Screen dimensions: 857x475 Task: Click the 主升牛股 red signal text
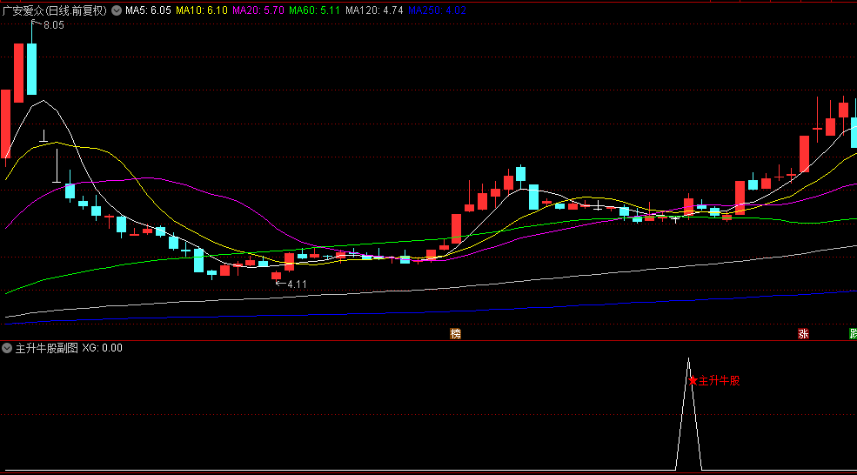click(x=720, y=381)
